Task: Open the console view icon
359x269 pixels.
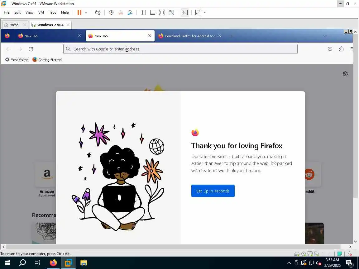Action: click(185, 12)
